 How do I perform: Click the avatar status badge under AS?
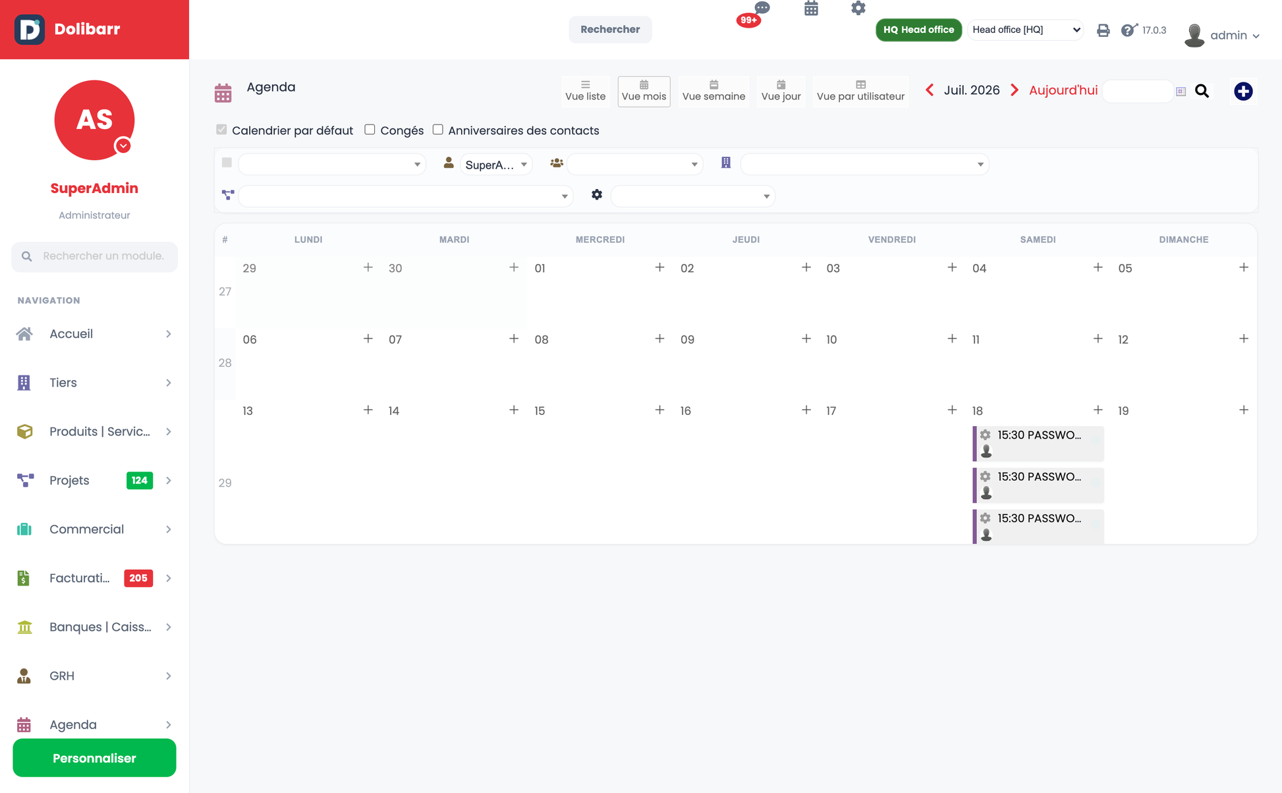coord(123,146)
